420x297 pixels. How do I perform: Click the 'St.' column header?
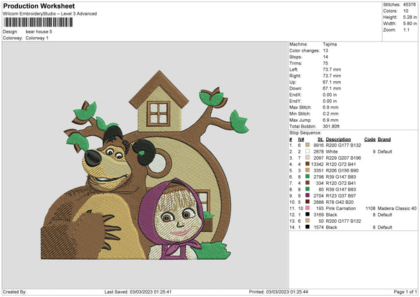(321, 139)
